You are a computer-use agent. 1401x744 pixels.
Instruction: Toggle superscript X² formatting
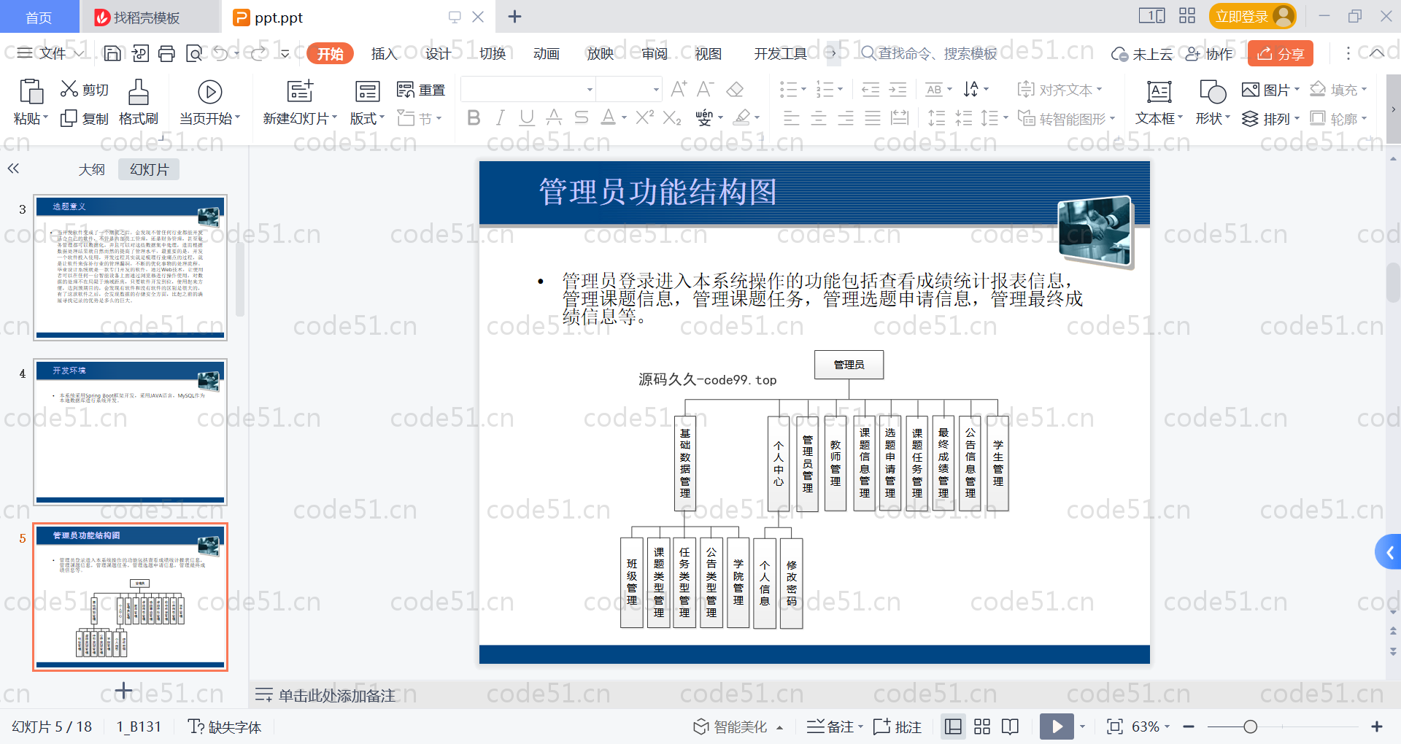(x=645, y=117)
